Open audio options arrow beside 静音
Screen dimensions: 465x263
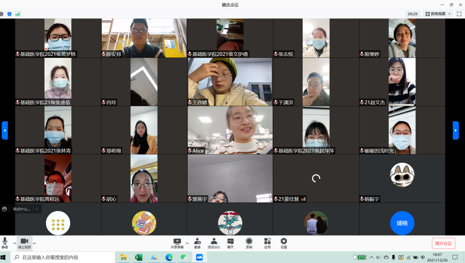point(15,243)
